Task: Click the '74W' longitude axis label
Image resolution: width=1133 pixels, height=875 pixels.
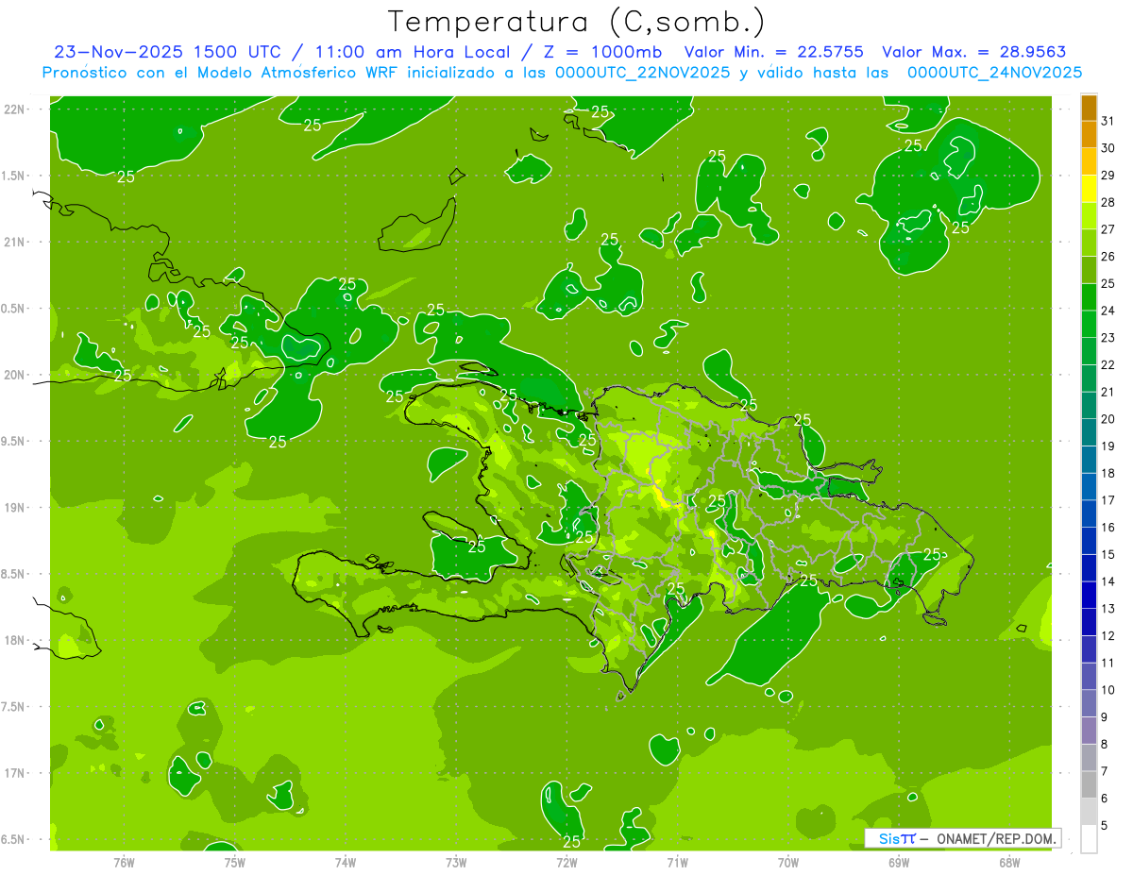Action: 346,862
